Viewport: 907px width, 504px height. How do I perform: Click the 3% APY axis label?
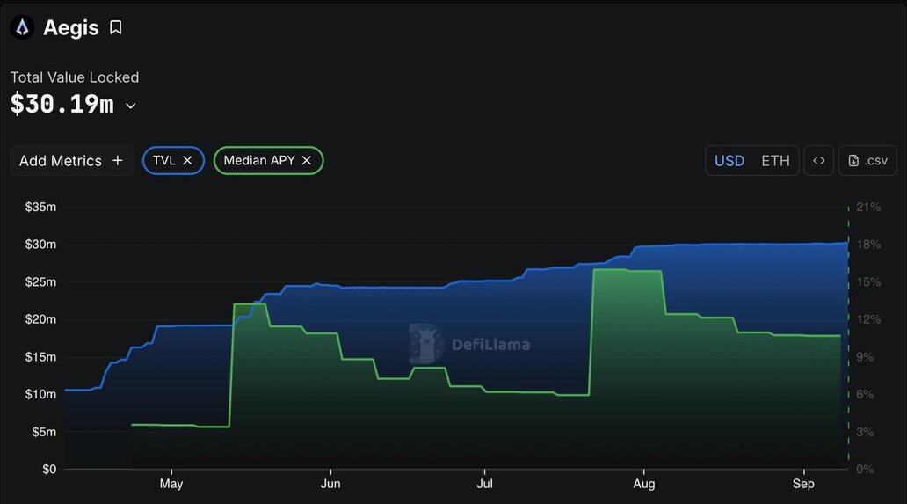click(x=865, y=432)
